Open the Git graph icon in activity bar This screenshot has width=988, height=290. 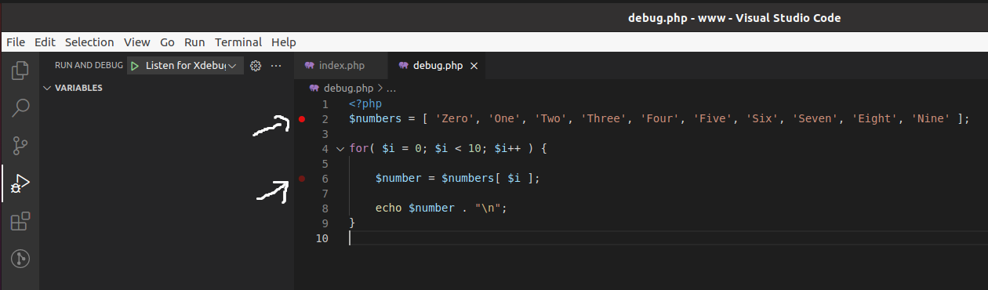(20, 258)
